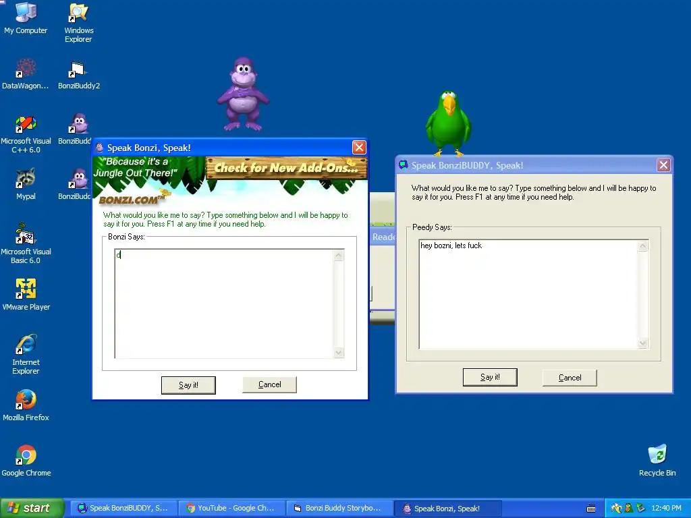Click the banana icon in system tray
Image resolution: width=691 pixels, height=518 pixels.
[616, 509]
